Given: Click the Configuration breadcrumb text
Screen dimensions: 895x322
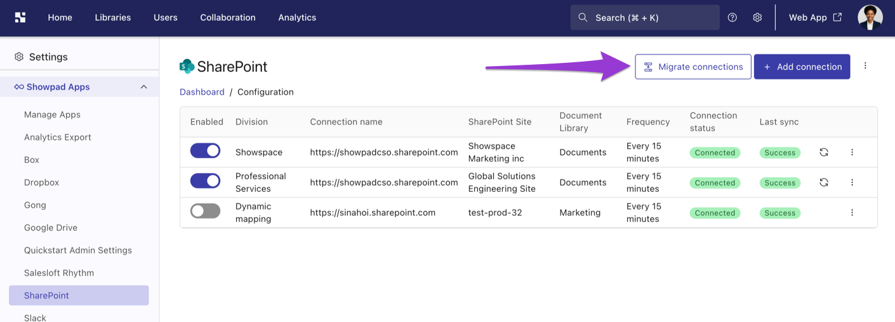Looking at the screenshot, I should click(x=265, y=92).
